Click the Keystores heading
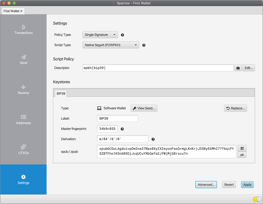Image resolution: width=263 pixels, height=204 pixels. click(x=62, y=82)
